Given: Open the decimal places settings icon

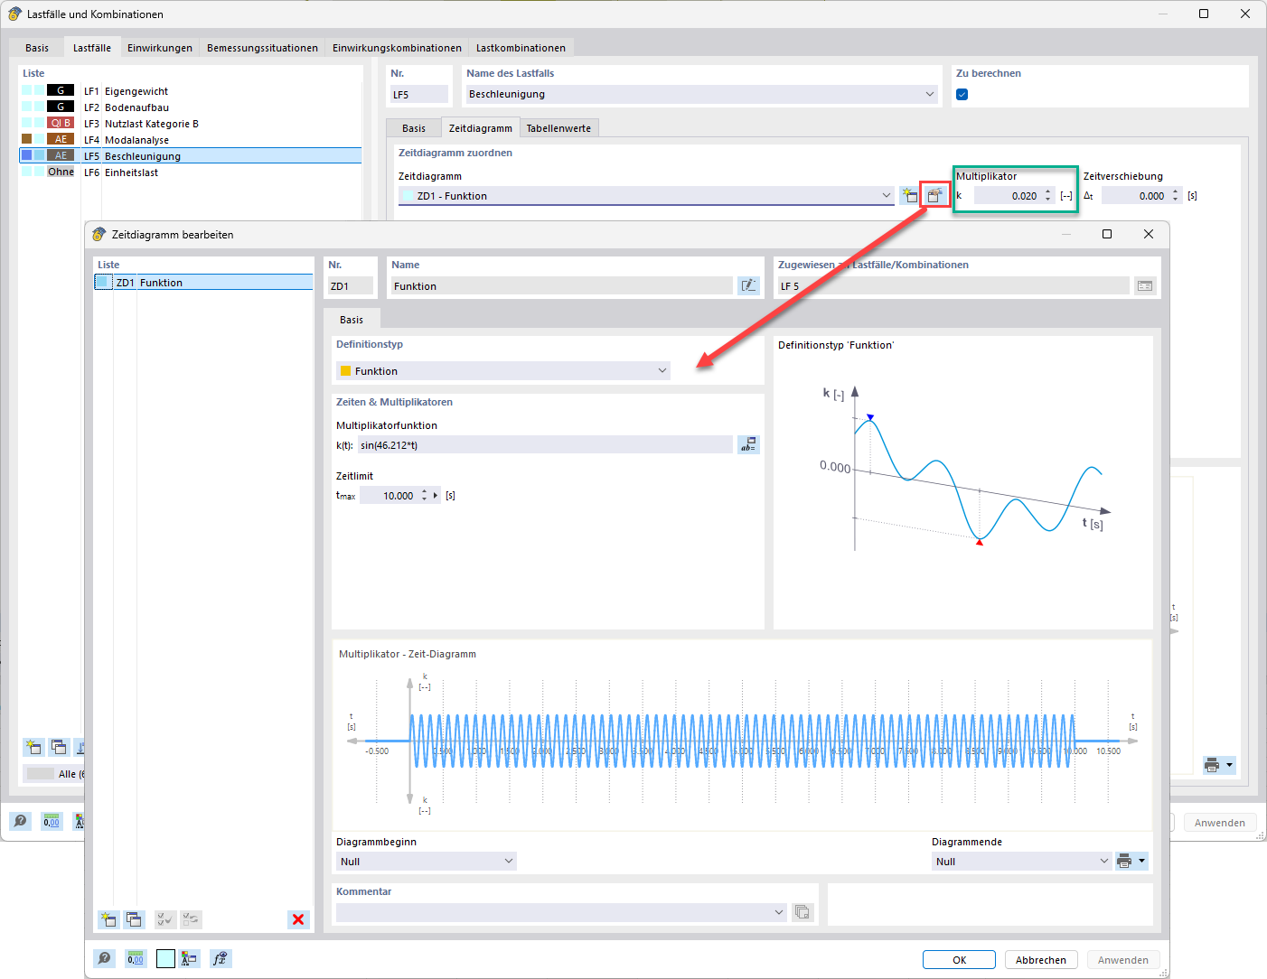Looking at the screenshot, I should [136, 958].
